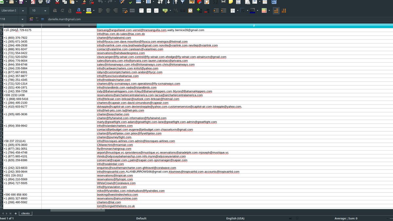Click the Print icon
Screen dimensions: 393x221
pos(41,2)
